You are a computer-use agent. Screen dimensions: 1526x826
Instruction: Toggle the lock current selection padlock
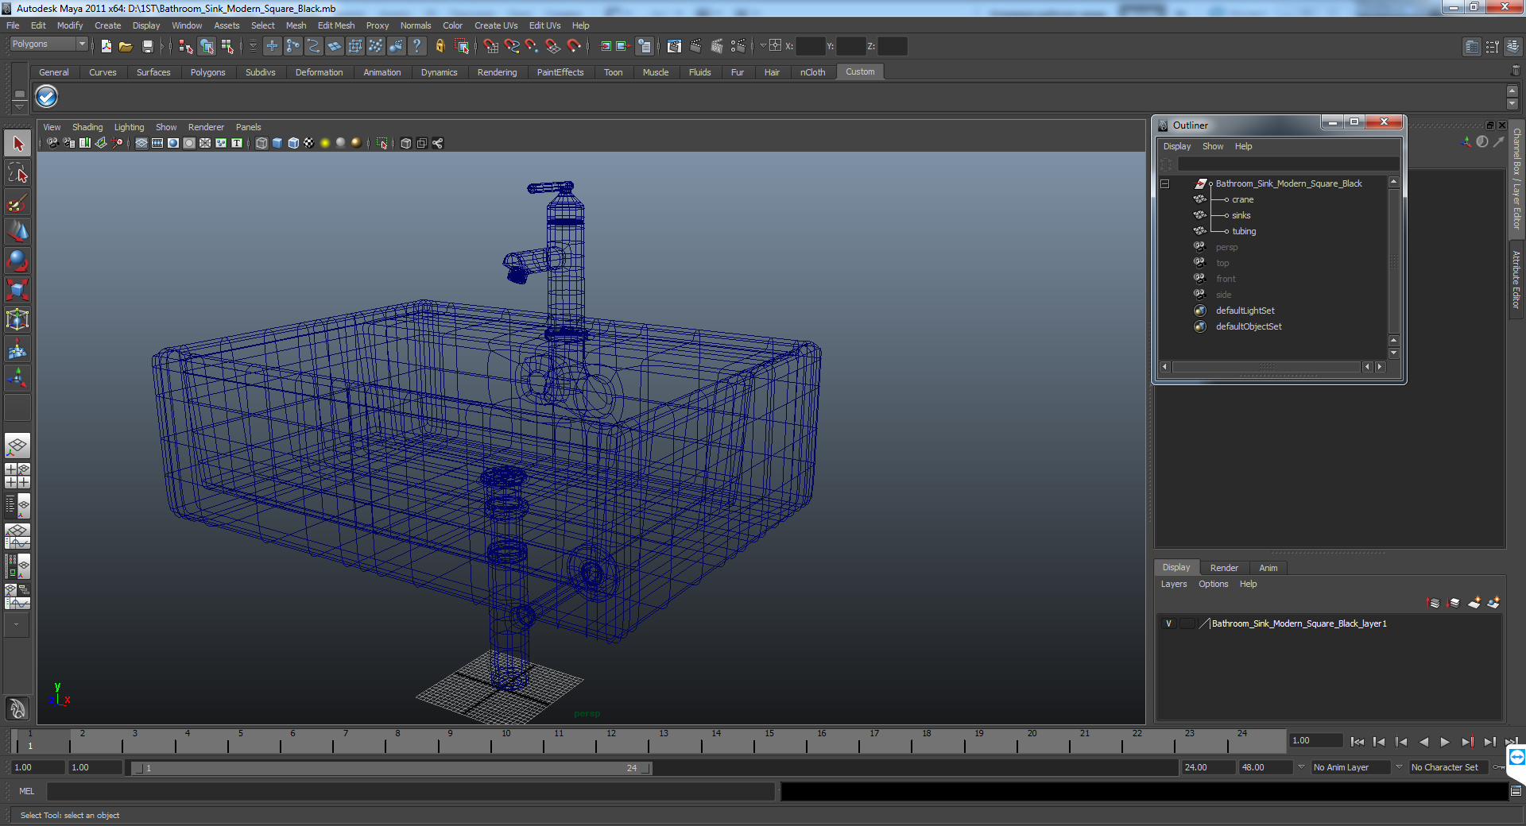440,46
